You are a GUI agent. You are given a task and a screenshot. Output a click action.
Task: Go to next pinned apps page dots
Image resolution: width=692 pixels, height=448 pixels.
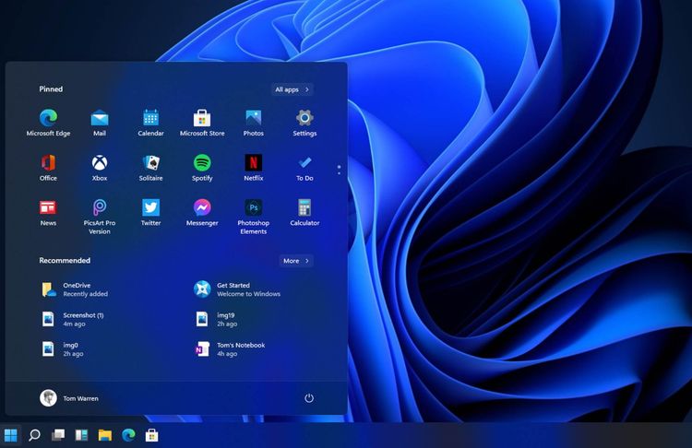pos(339,172)
